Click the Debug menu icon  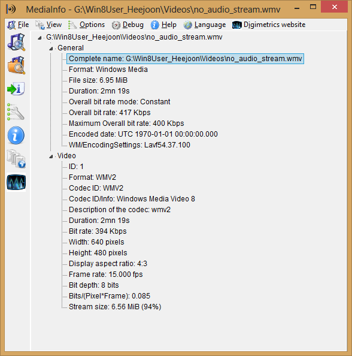tap(116, 25)
